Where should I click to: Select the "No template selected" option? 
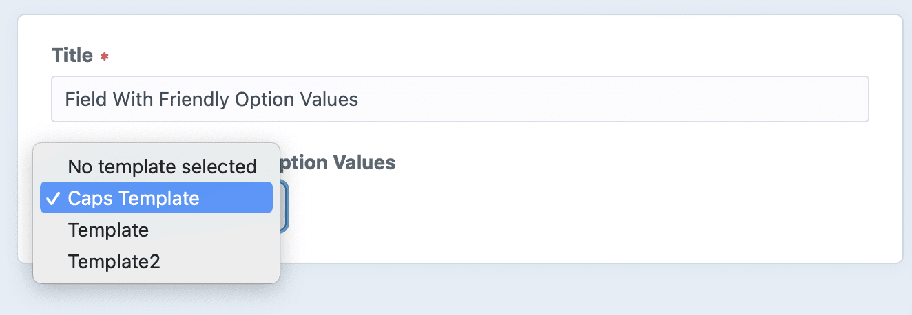point(162,166)
